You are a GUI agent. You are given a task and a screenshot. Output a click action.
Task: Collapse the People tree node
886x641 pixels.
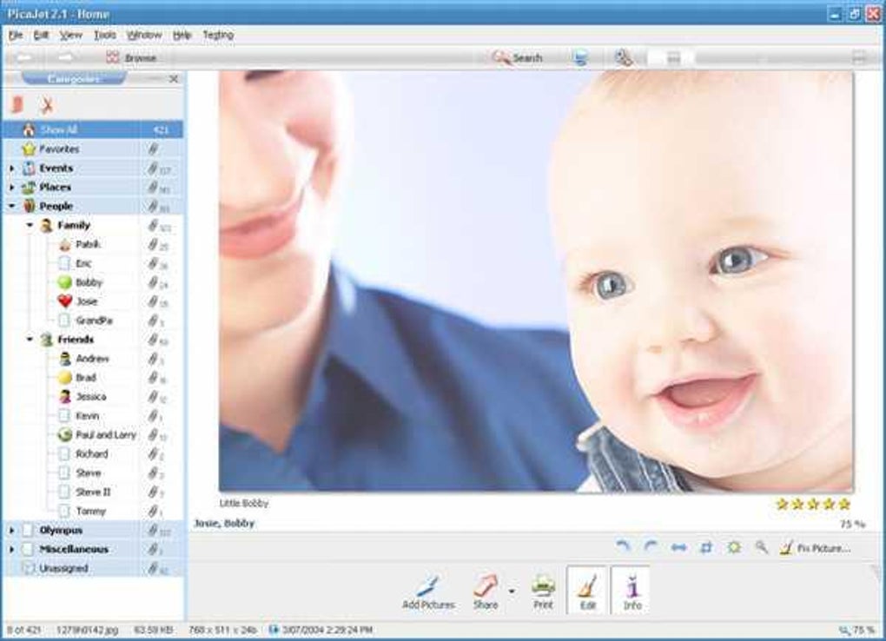point(10,206)
